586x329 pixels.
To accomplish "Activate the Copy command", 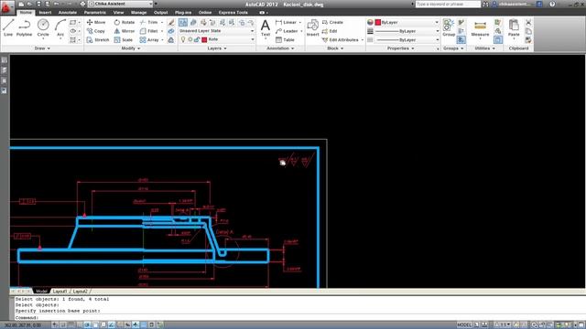I will [x=96, y=31].
